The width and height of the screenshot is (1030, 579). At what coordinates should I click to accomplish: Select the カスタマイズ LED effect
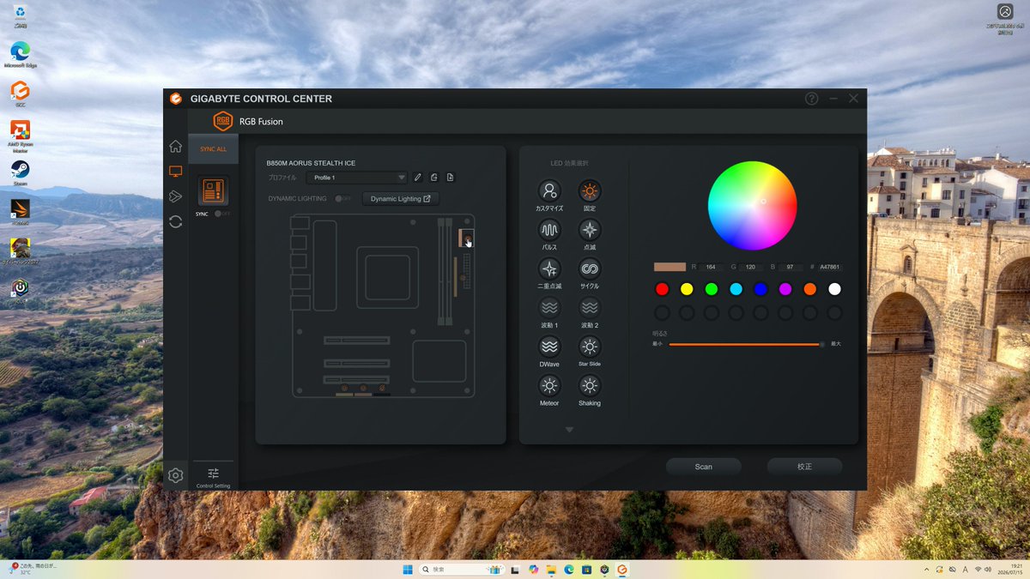(549, 190)
